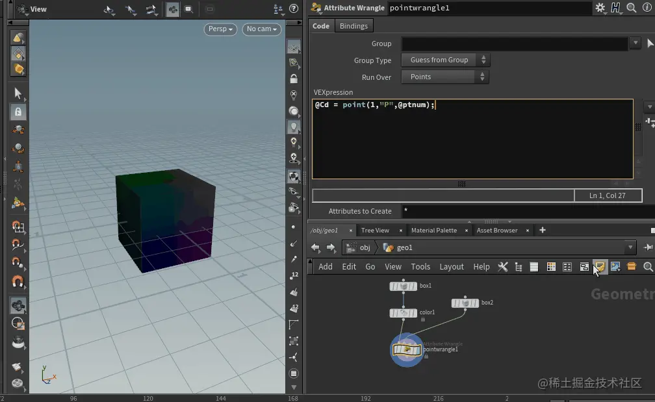The width and height of the screenshot is (655, 402).
Task: Click the point normals display icon
Action: 294,244
